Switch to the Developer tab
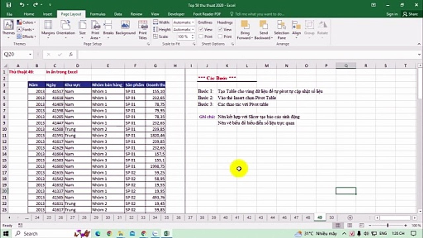423x238 pixels. 176,14
